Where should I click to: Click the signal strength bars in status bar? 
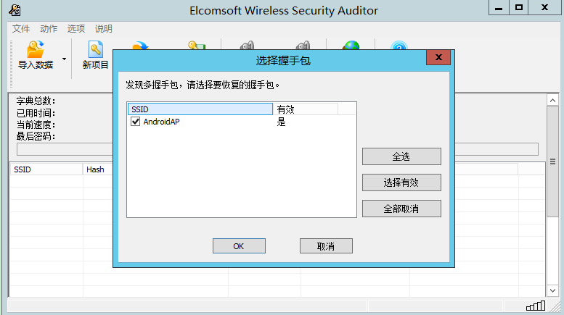(x=536, y=306)
